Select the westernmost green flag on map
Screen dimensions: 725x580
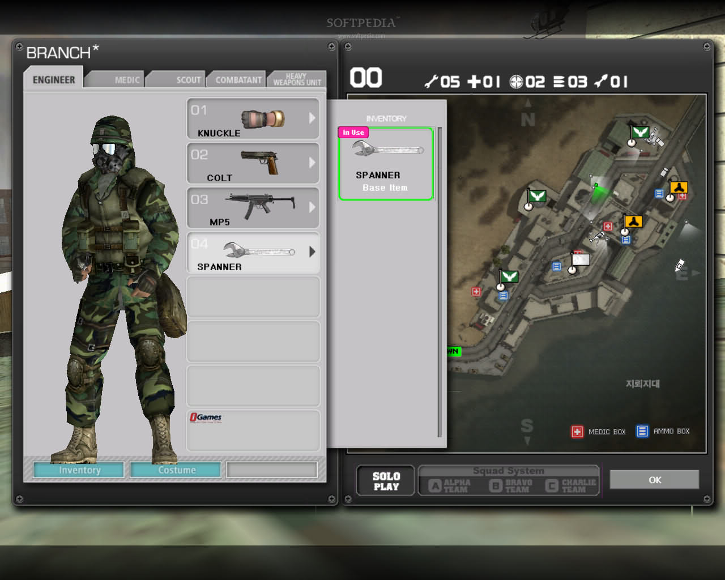click(536, 197)
